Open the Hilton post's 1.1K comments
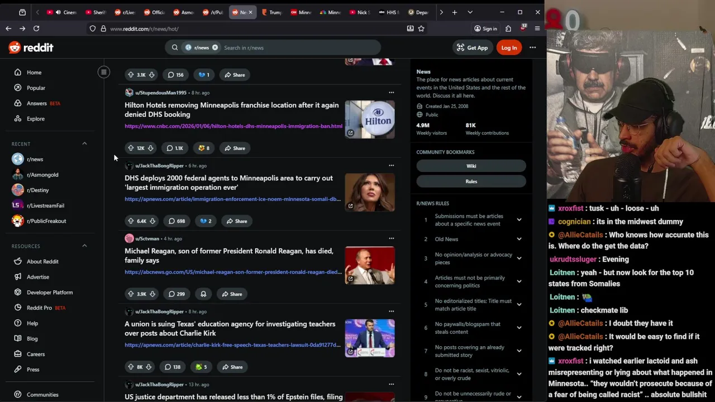 coord(174,148)
